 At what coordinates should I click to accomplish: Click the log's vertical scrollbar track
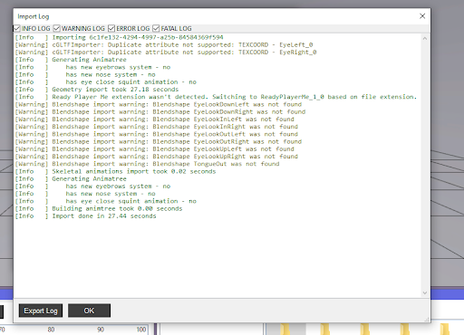click(x=425, y=166)
